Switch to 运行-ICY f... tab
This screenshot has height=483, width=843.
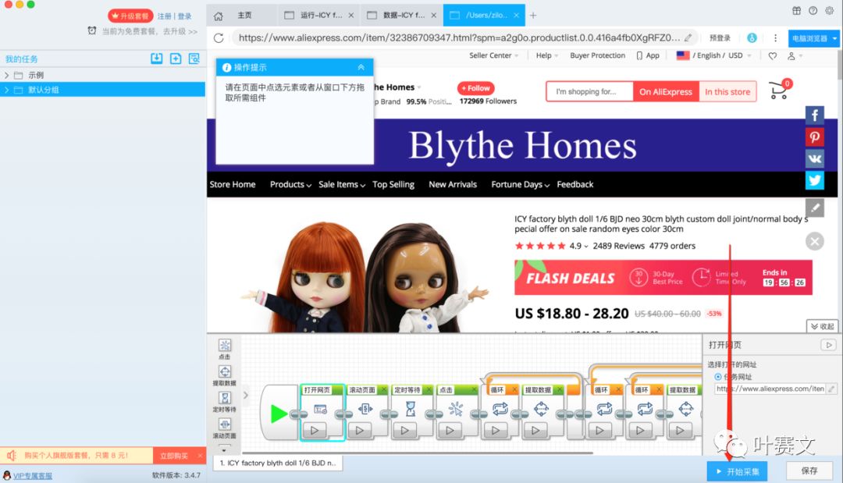(319, 16)
